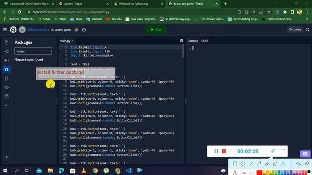Open the Database sidebar icon
Screen dimensions: 312x175
(x=6, y=96)
